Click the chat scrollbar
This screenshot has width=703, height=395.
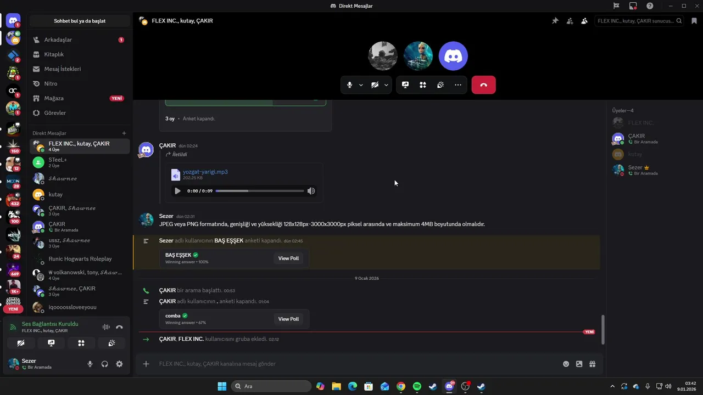coord(602,329)
